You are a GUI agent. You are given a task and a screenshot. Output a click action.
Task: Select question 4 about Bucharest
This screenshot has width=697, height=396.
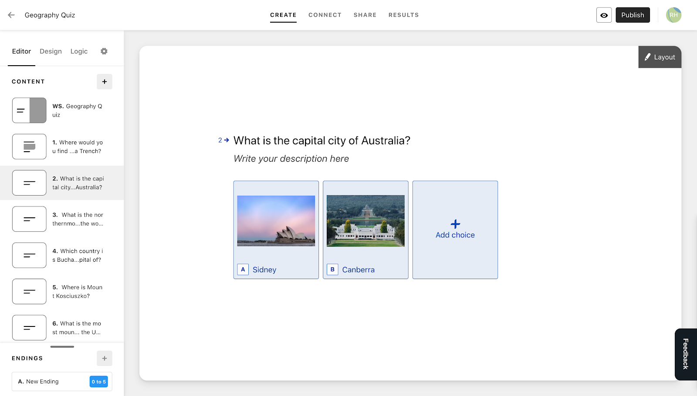point(62,255)
